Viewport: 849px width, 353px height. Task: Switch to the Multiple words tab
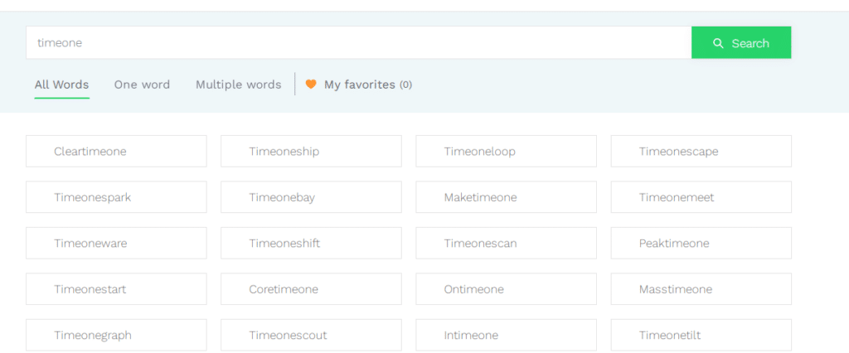(x=238, y=85)
